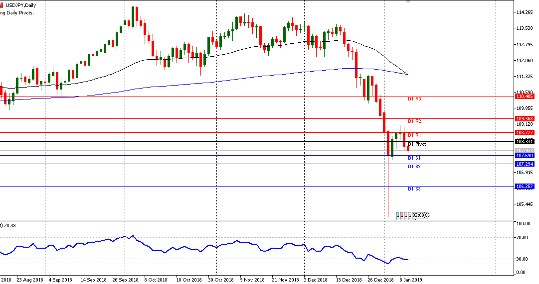This screenshot has width=539, height=284.
Task: Click the 18 Oct 2018 date label
Action: pyautogui.click(x=188, y=280)
